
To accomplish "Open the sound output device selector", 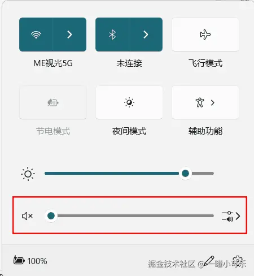I will tap(231, 216).
